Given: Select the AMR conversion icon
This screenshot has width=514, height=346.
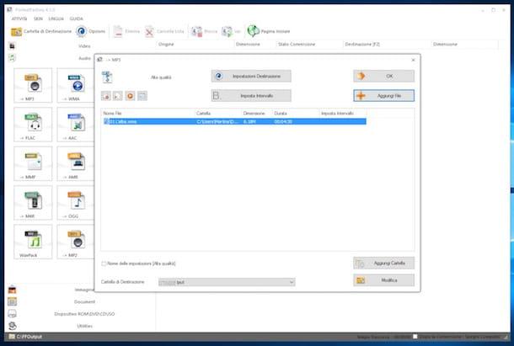Looking at the screenshot, I should click(x=76, y=163).
